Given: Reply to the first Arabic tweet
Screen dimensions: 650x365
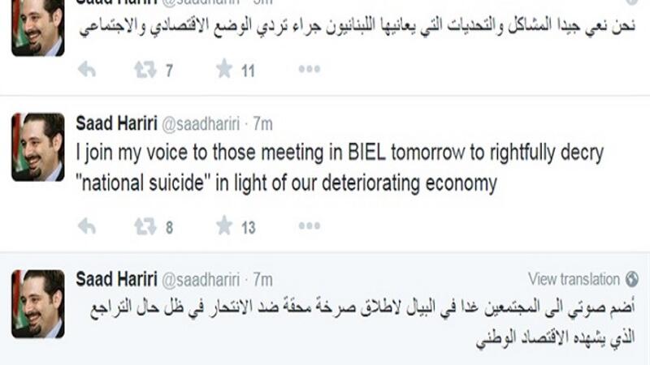Looking at the screenshot, I should pos(86,70).
